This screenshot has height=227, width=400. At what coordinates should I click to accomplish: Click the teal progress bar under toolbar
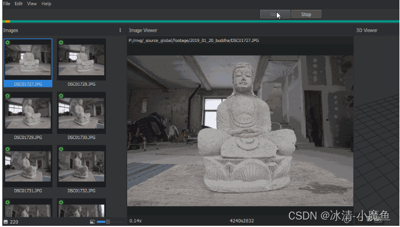(x=201, y=21)
